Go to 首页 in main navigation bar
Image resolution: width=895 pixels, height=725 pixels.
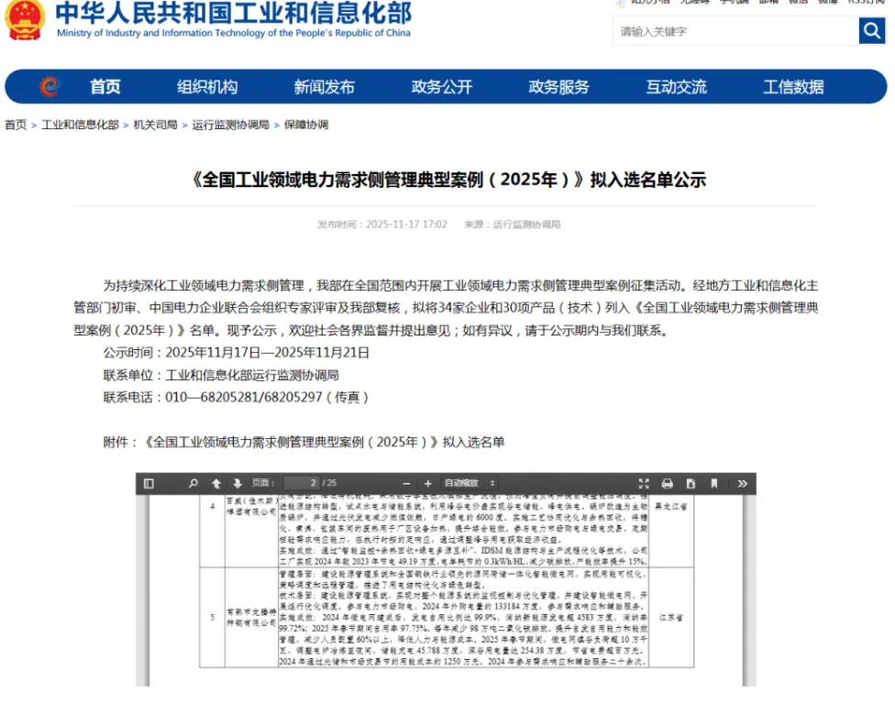point(105,87)
